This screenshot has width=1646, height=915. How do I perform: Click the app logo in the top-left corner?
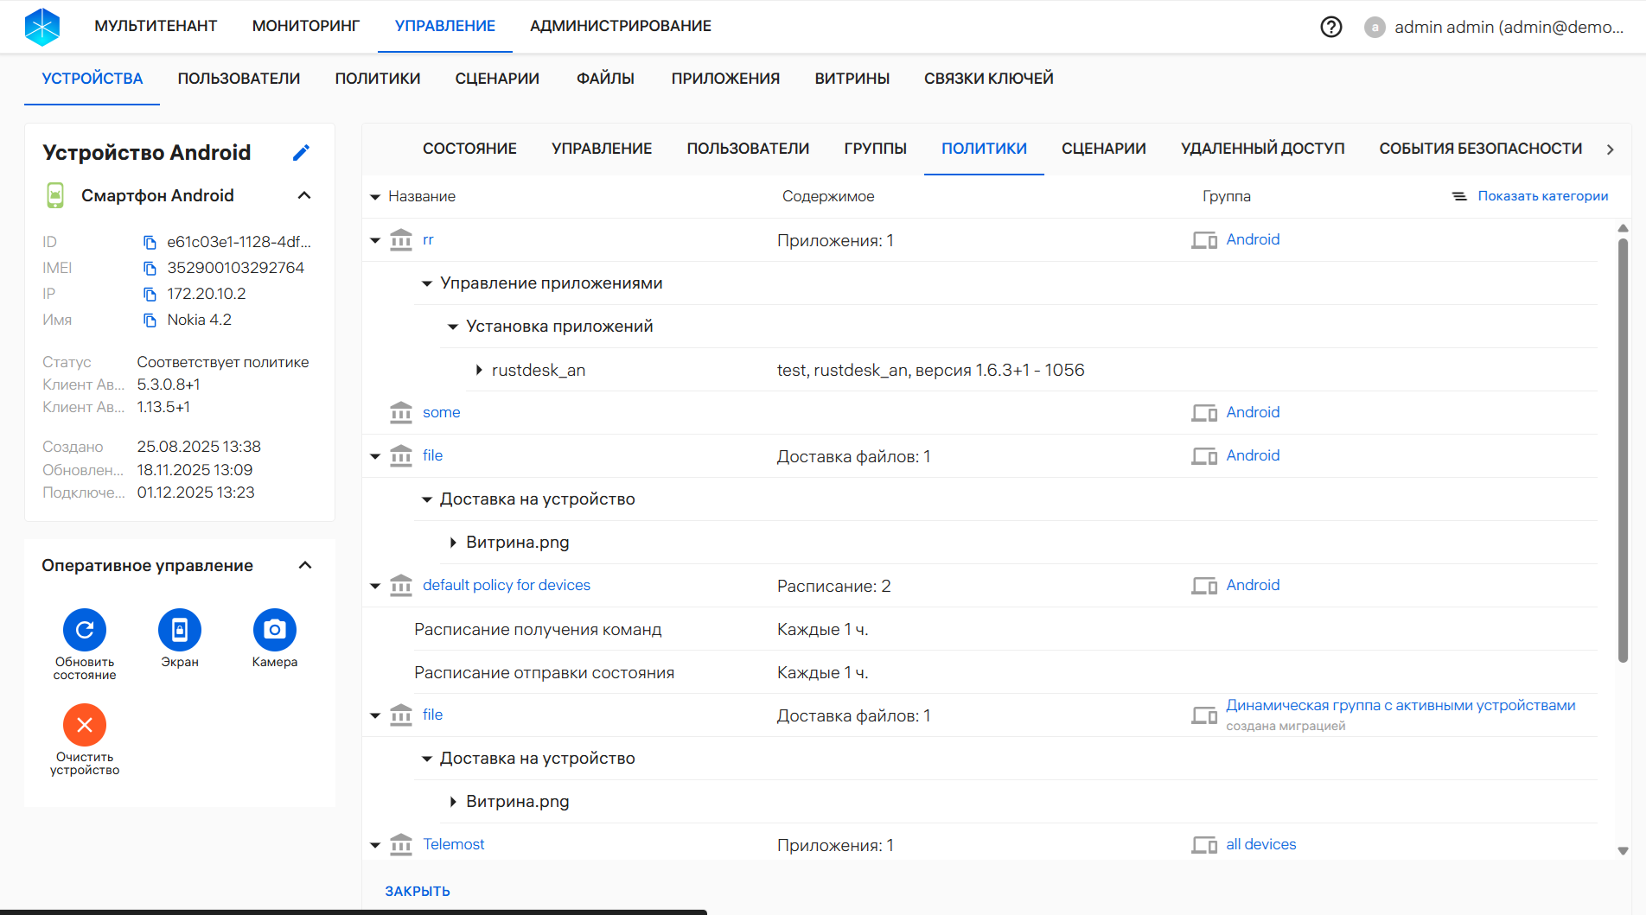42,27
